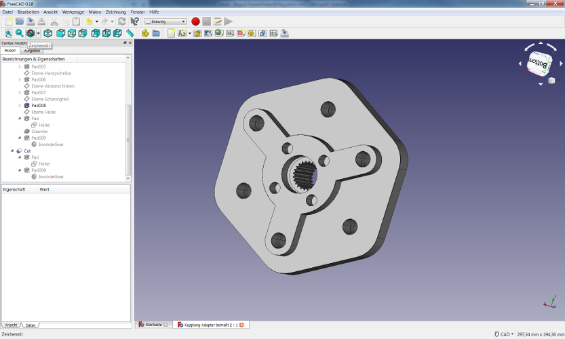Select the Daten property tab

coord(31,325)
